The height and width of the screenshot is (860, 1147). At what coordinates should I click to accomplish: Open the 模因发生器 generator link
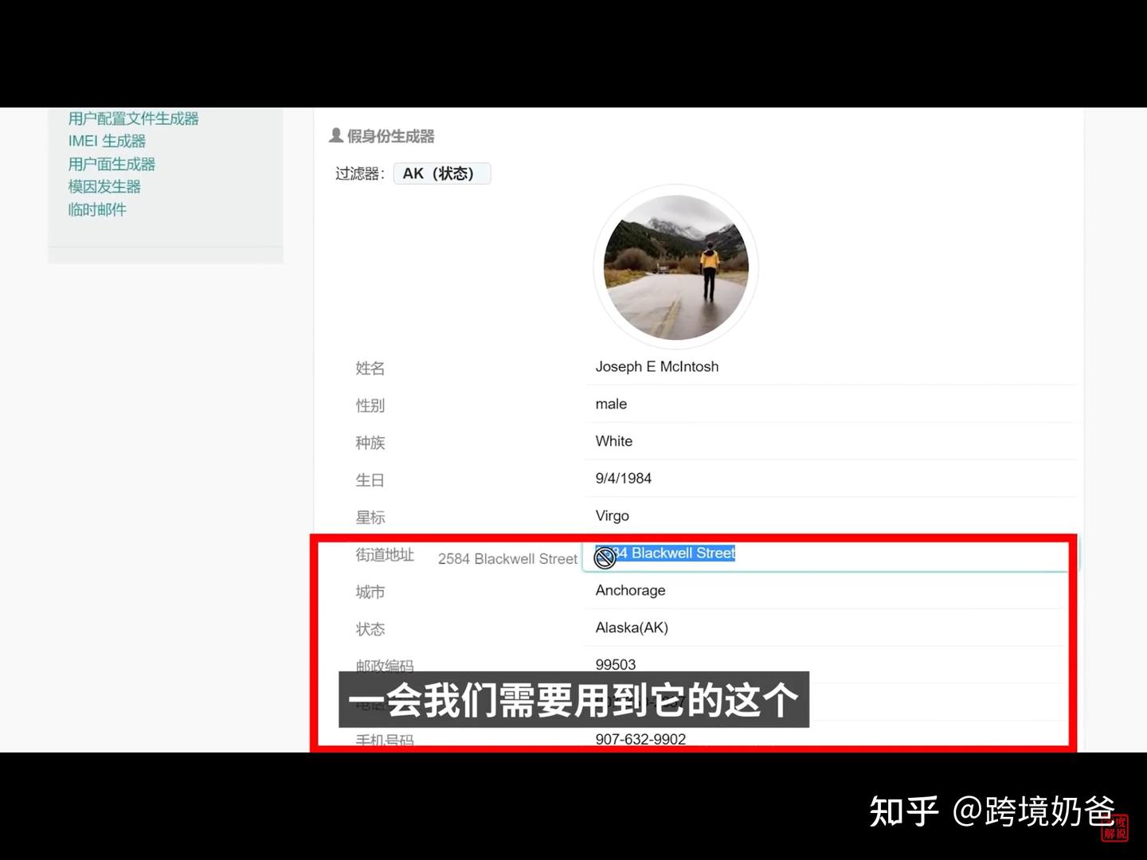(x=104, y=186)
